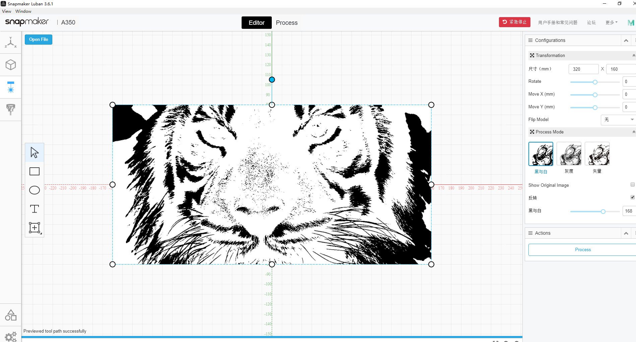
Task: Click the Move X slider handle
Action: pyautogui.click(x=595, y=95)
